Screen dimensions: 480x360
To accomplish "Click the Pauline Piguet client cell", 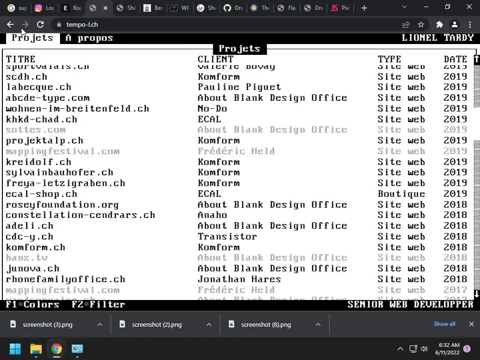I will [240, 87].
